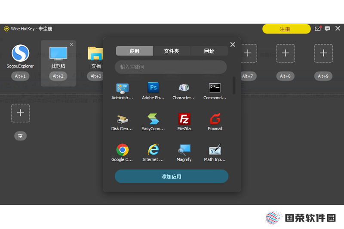This screenshot has height=229, width=344.
Task: Add a shortcut in the Alt+7 slot
Action: point(248,53)
